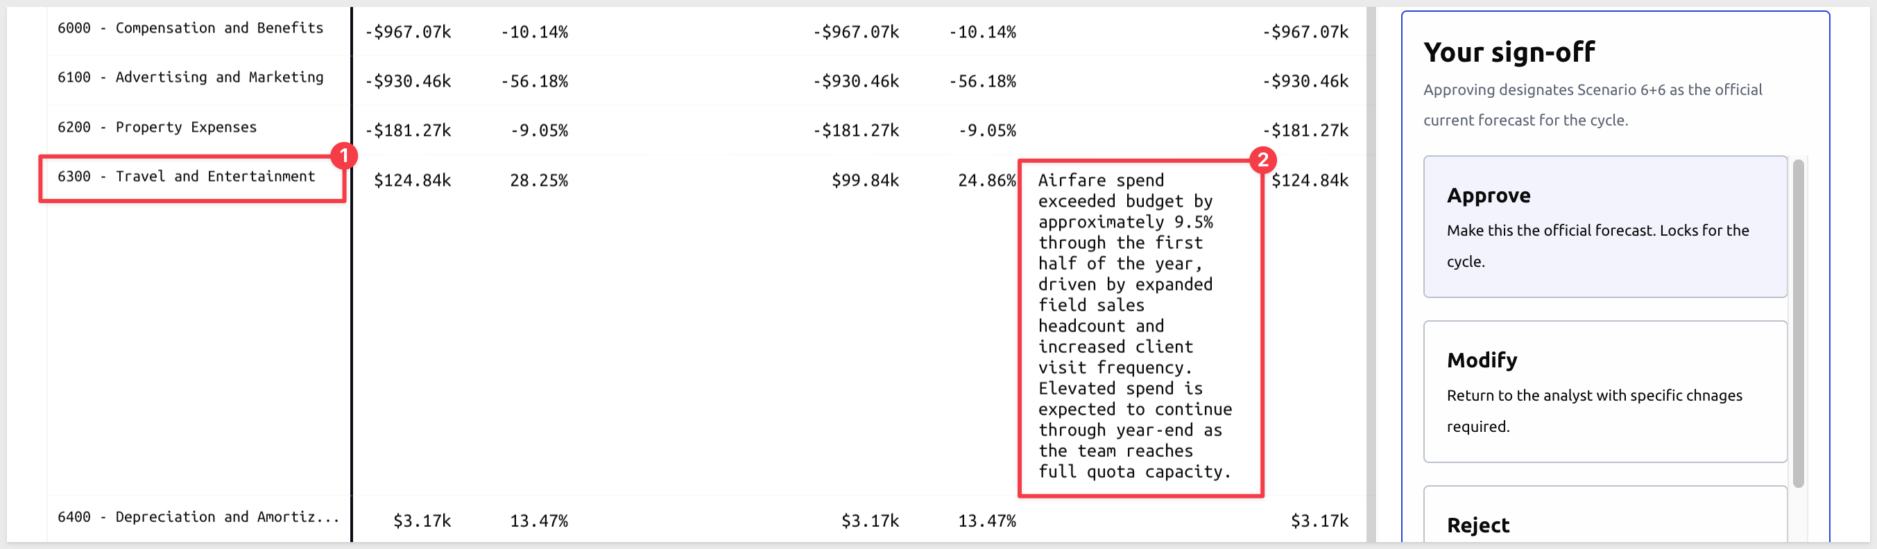
Task: Click the -$967.07k Compensation value in first column
Action: click(408, 32)
